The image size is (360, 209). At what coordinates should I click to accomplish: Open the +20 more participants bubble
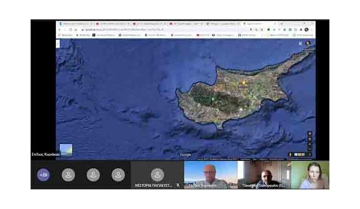coord(43,175)
